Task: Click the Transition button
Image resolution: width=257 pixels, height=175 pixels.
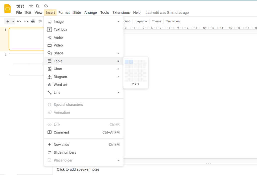Action: click(173, 21)
